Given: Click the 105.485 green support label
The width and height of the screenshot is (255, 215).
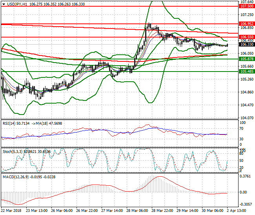Looking at the screenshot, I should tap(246, 72).
